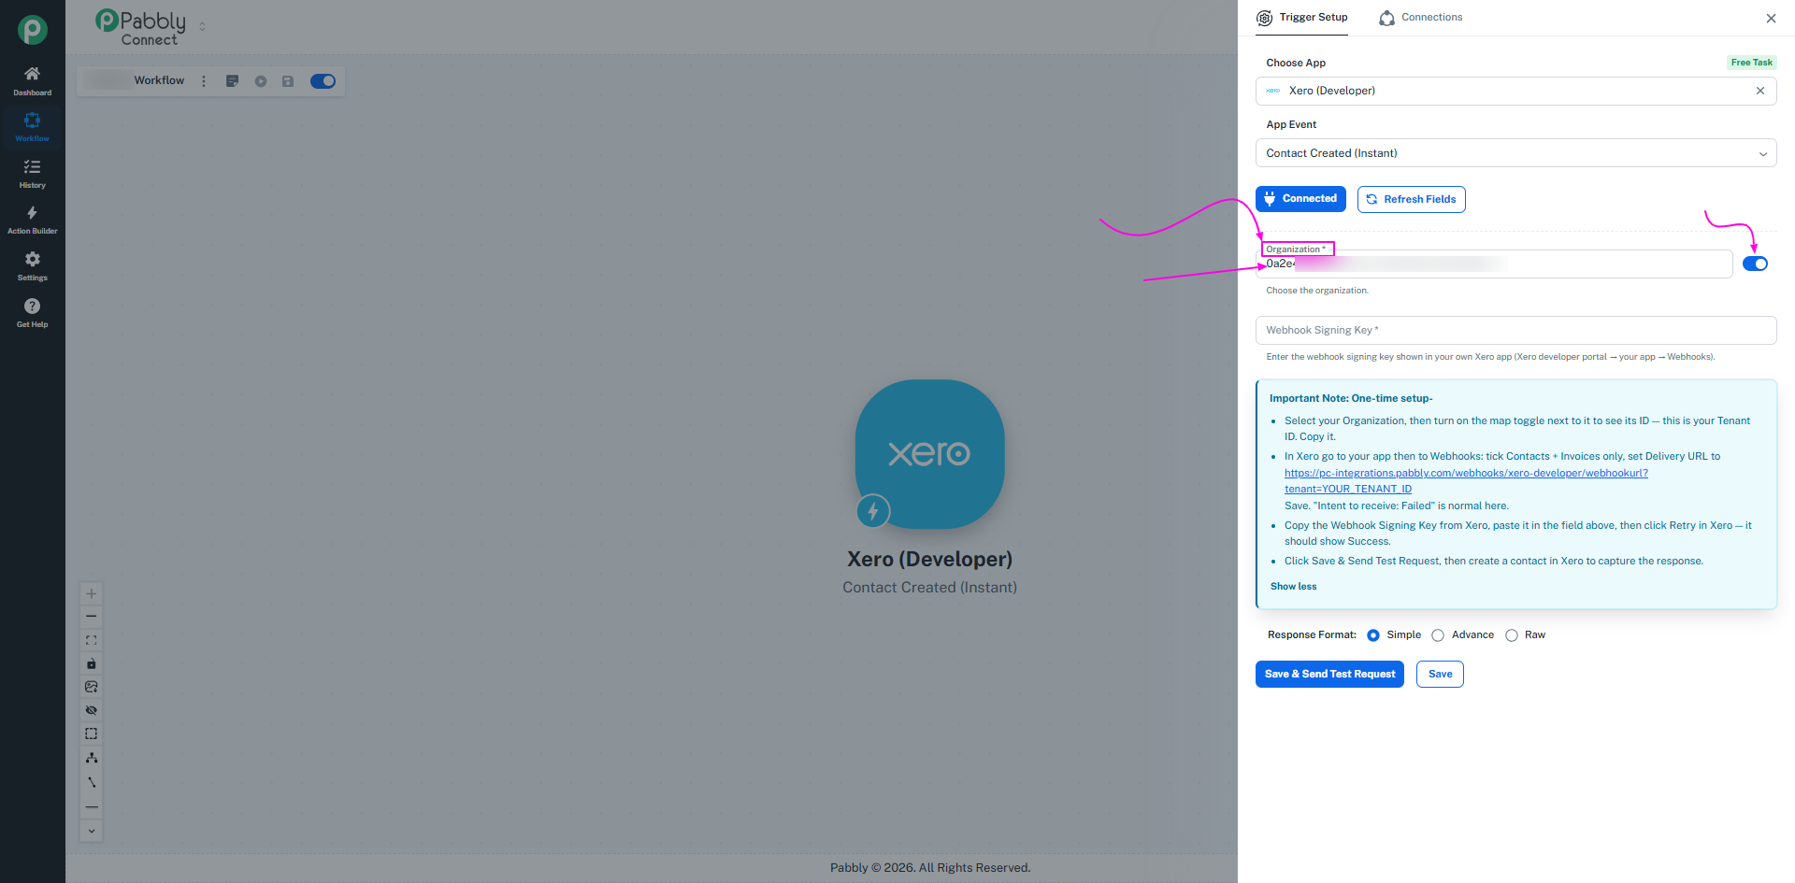Click the Response Format label
The height and width of the screenshot is (883, 1795).
[1312, 635]
